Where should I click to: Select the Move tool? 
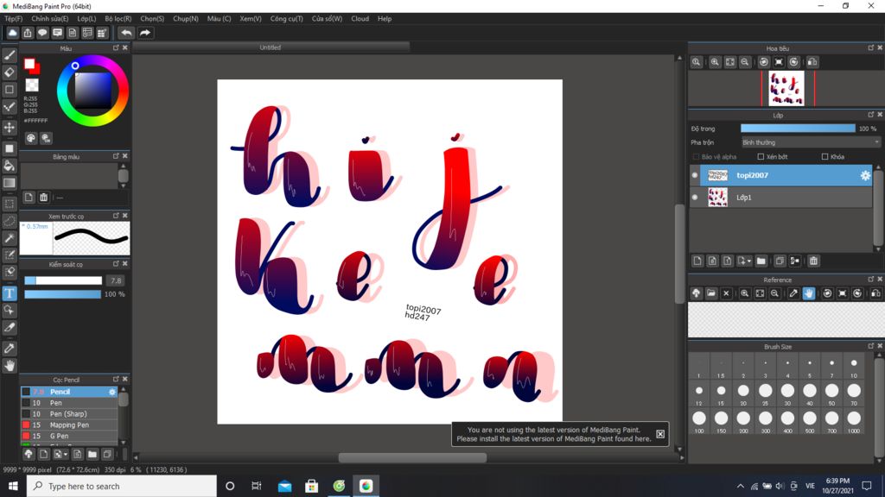[x=10, y=128]
